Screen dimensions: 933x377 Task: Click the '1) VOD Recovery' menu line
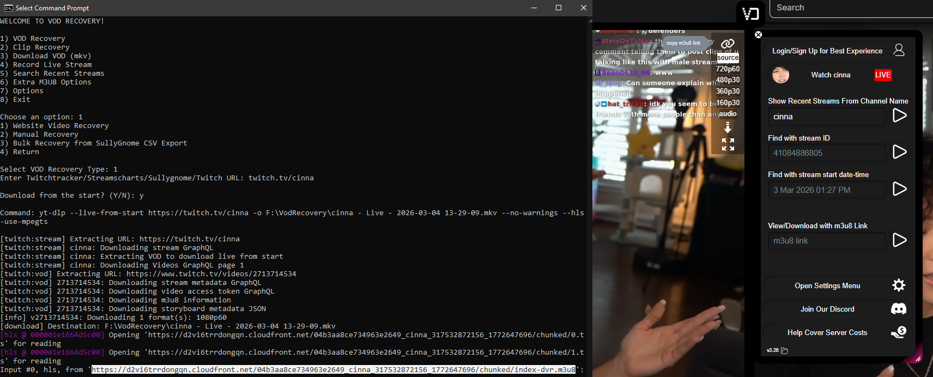click(33, 39)
